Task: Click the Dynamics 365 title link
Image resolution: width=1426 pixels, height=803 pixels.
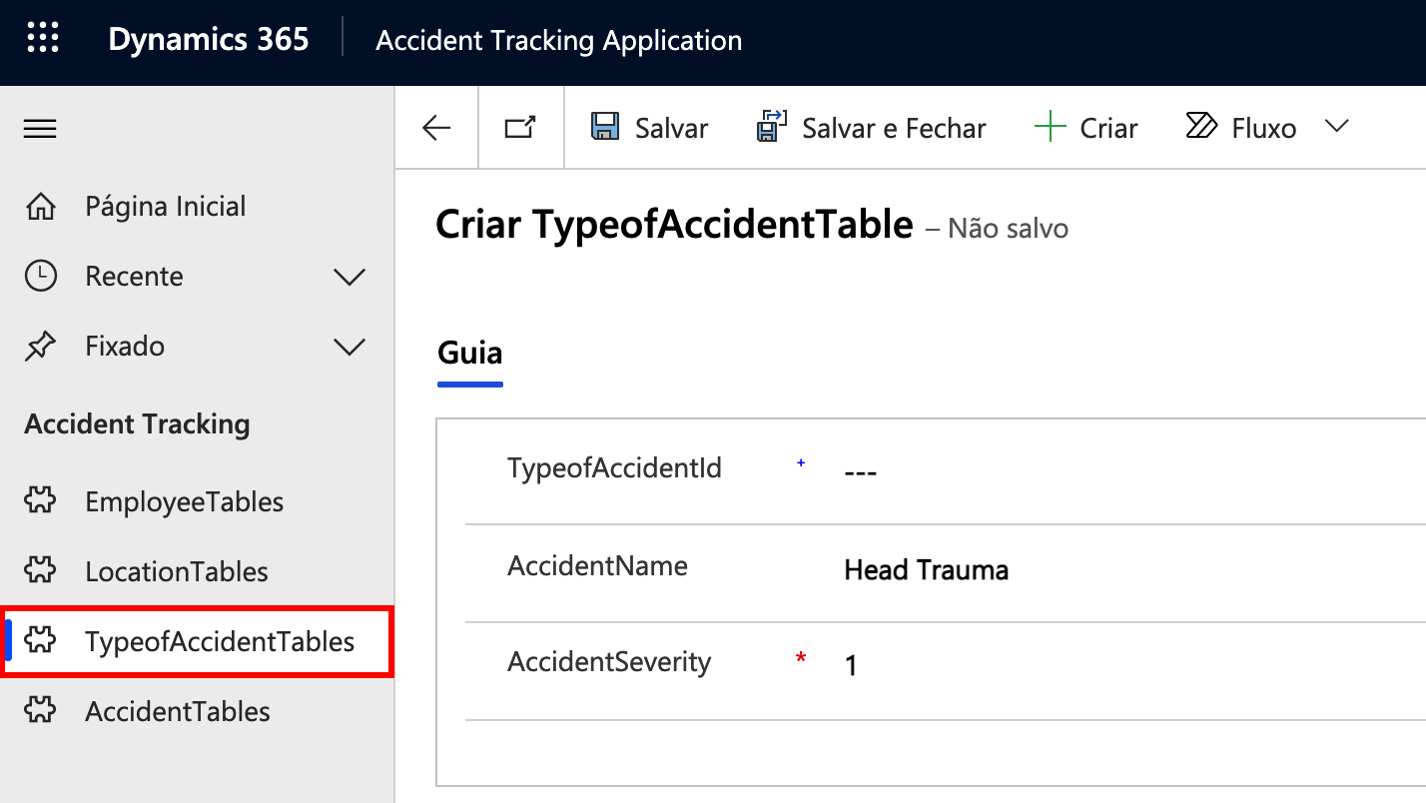Action: pyautogui.click(x=209, y=41)
